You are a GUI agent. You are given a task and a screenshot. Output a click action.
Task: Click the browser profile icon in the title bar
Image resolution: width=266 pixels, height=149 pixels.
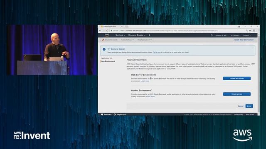(x=239, y=26)
